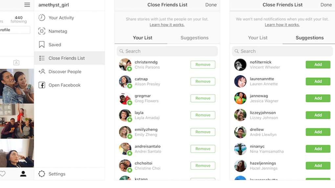Remove christenndg from close friends

[x=203, y=65]
